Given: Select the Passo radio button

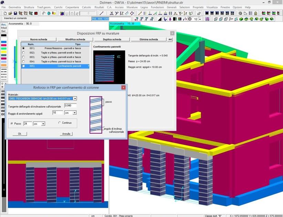Looking at the screenshot, I should point(12,123).
